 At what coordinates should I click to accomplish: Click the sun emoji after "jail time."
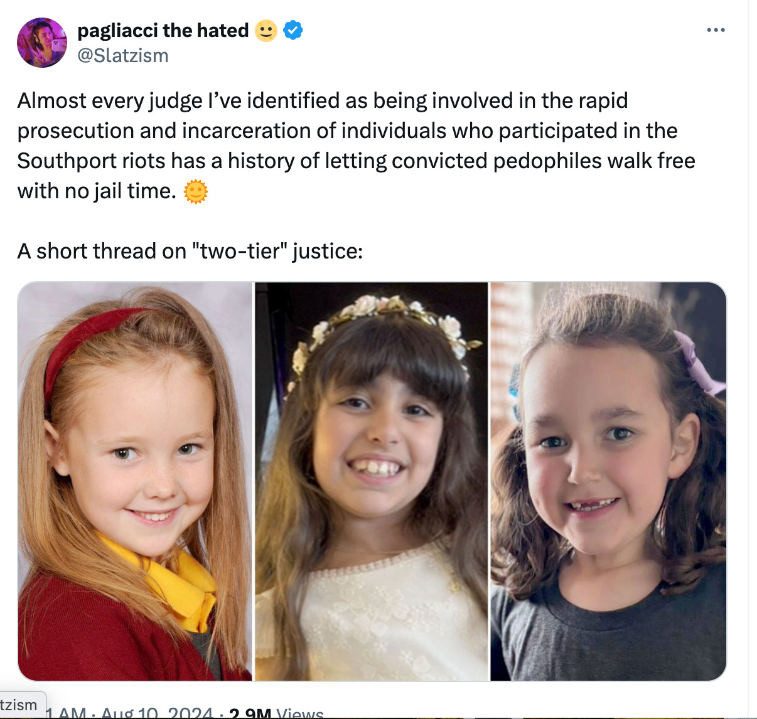pyautogui.click(x=195, y=191)
